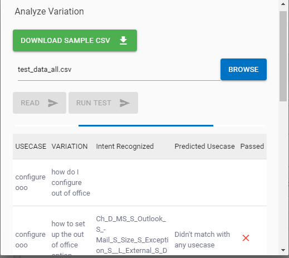This screenshot has width=289, height=258.
Task: Select the USECASE column header
Action: pyautogui.click(x=31, y=147)
